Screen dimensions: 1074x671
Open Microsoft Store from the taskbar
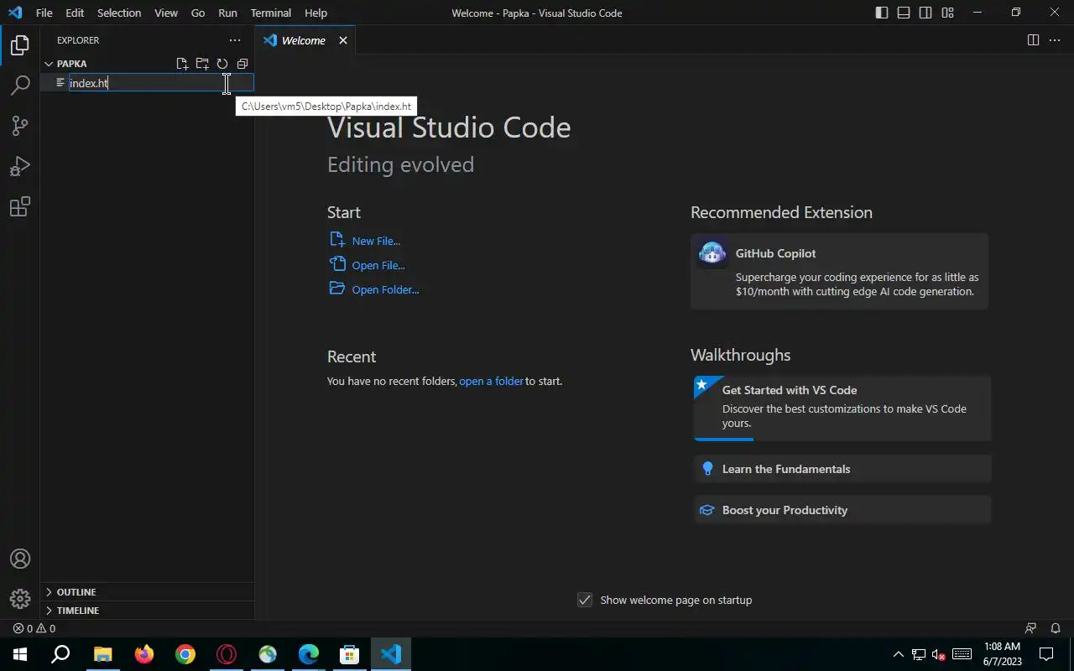350,654
